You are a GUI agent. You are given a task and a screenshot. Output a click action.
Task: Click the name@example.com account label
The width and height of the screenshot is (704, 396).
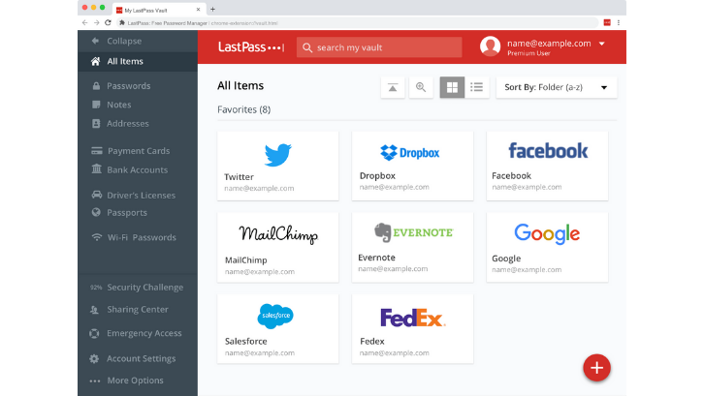[549, 44]
